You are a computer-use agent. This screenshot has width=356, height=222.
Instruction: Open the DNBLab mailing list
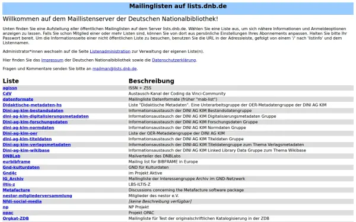pos(11,156)
